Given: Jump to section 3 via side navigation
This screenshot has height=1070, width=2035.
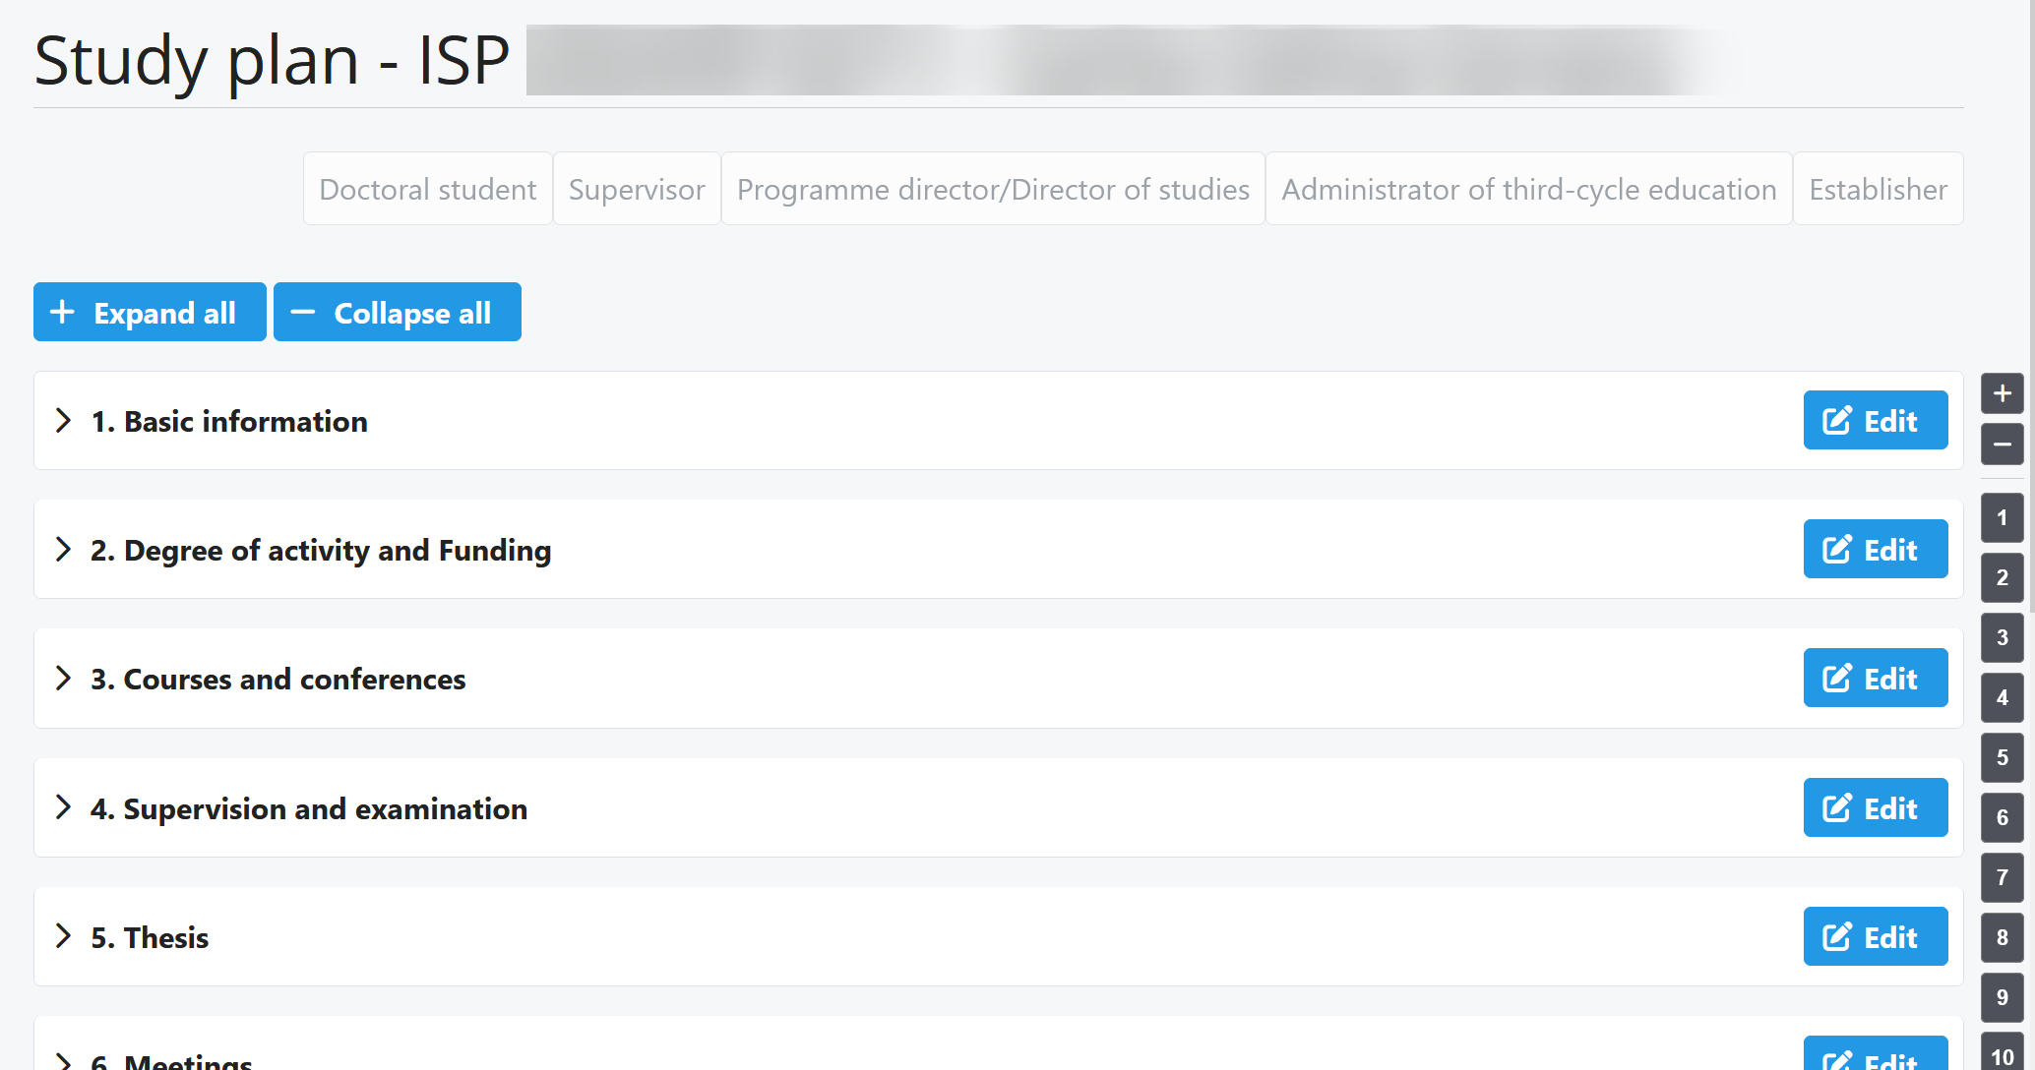Looking at the screenshot, I should [2002, 637].
